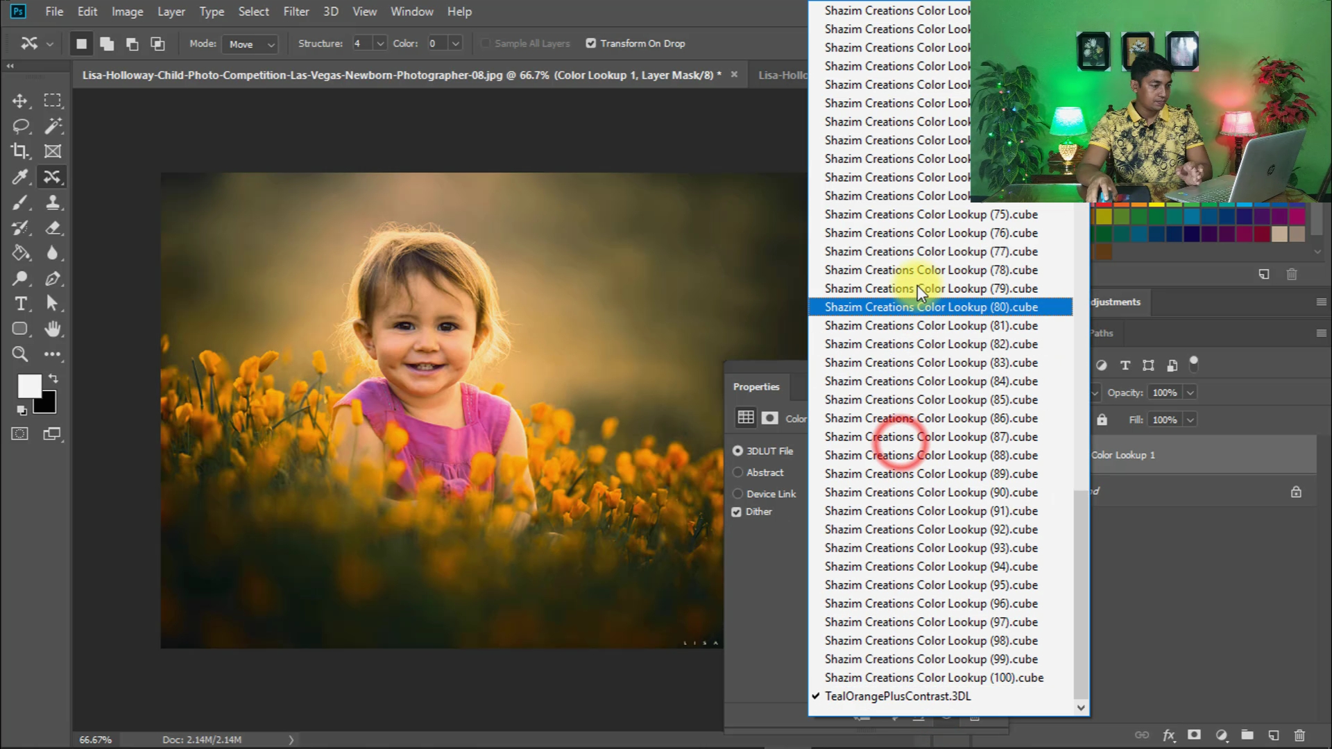
Task: Disable Transform On Drop
Action: (591, 43)
